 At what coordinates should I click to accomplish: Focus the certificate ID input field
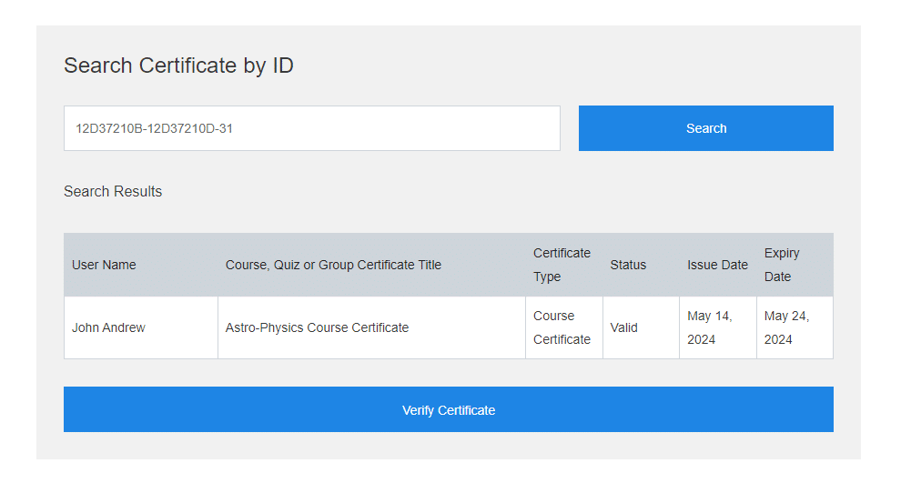tap(312, 128)
